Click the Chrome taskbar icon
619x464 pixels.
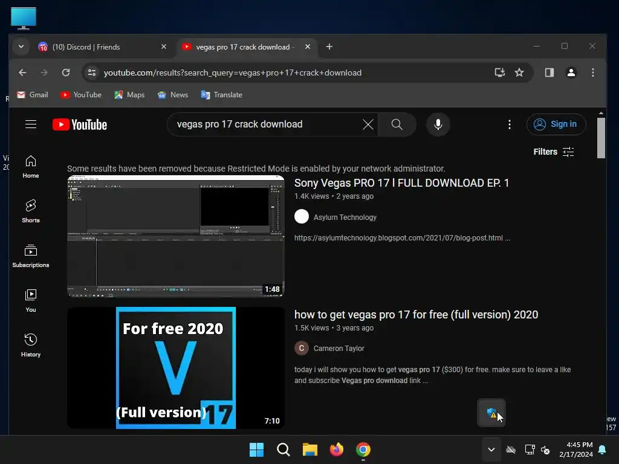(x=363, y=449)
